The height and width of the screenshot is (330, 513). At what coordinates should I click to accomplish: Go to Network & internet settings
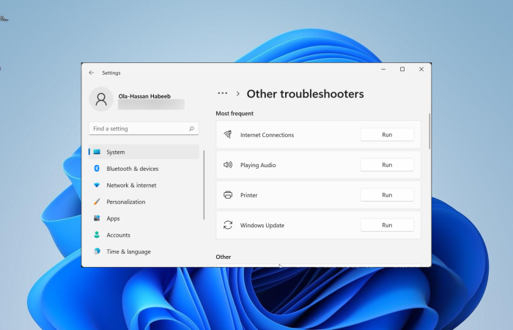[144, 185]
